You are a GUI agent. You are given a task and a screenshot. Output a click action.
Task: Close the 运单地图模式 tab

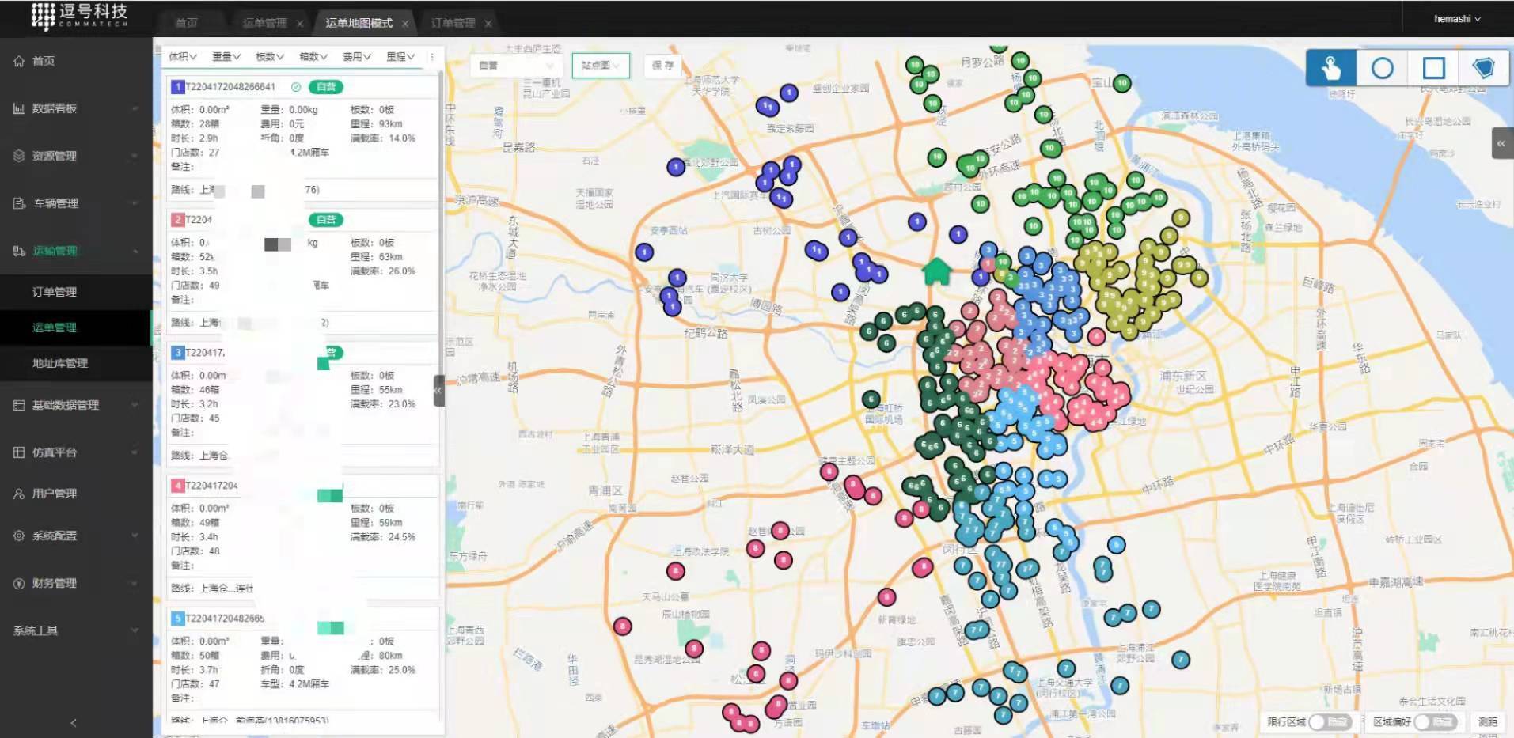[x=405, y=24]
